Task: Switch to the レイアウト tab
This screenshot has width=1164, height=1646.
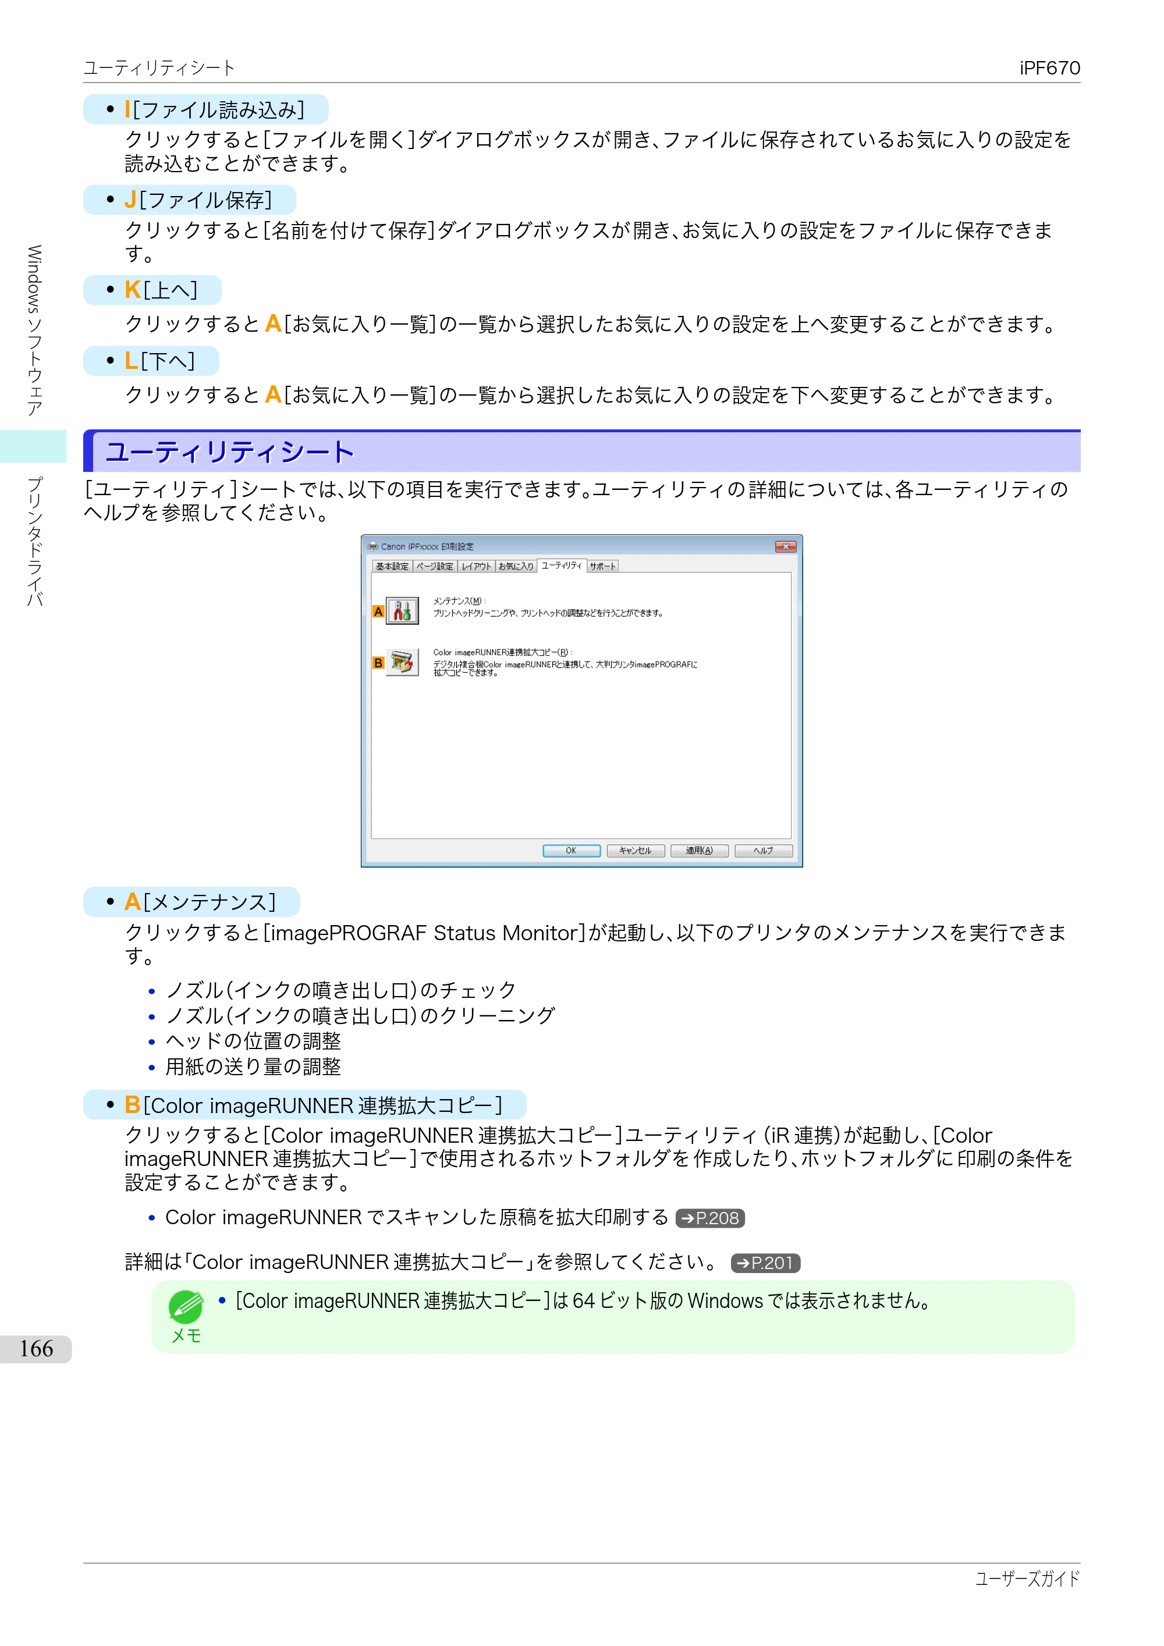Action: [476, 566]
